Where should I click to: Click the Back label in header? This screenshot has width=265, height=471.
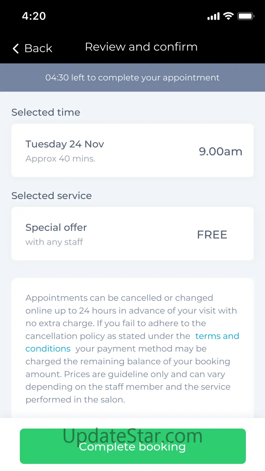coord(38,49)
